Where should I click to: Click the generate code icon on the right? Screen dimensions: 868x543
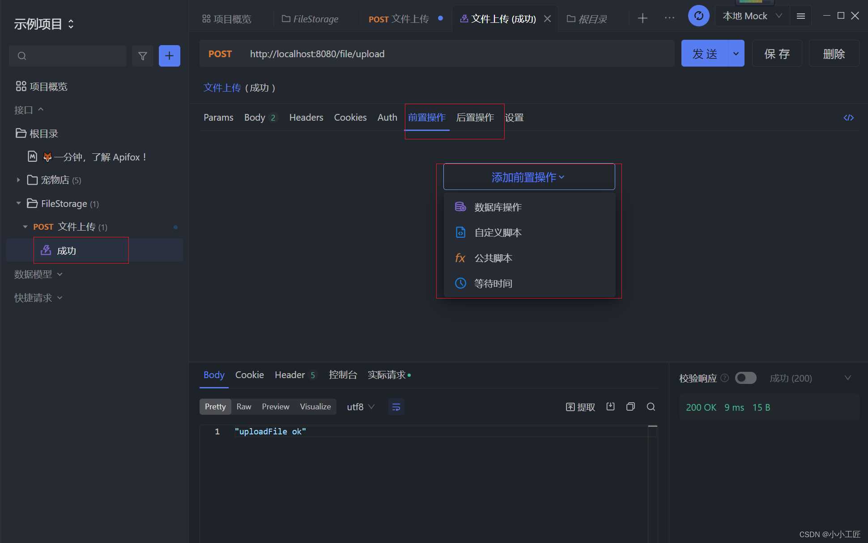pyautogui.click(x=848, y=118)
